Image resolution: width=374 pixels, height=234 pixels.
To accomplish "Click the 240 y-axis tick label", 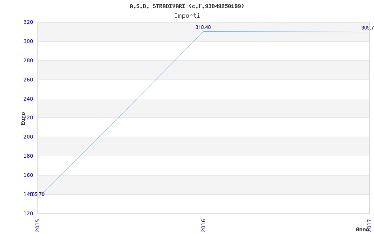I will click(x=28, y=99).
